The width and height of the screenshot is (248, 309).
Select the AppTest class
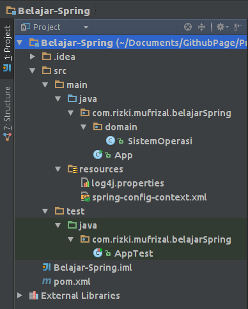[x=134, y=253]
